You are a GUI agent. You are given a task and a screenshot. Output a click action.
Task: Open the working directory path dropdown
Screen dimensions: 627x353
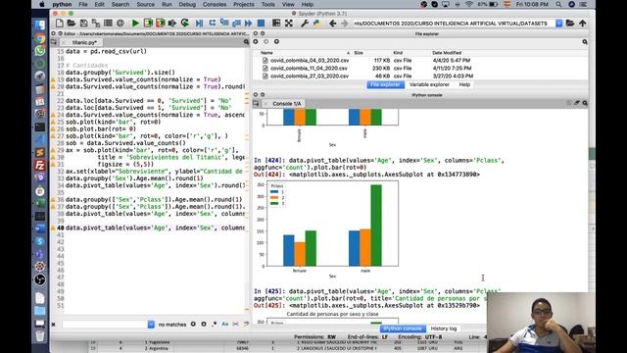coord(559,24)
